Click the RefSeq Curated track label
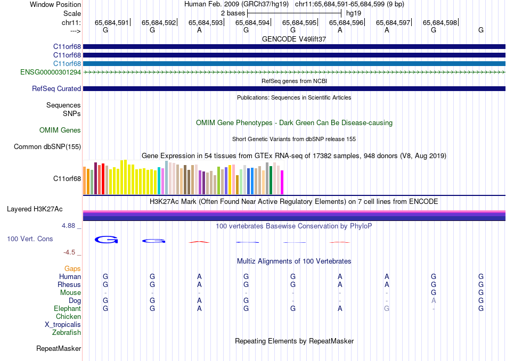Image resolution: width=506 pixels, height=361 pixels. pyautogui.click(x=56, y=89)
